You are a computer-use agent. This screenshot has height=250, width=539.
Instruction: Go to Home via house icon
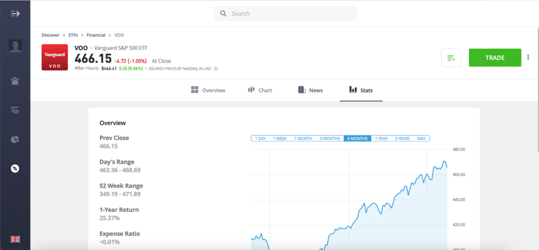15,81
